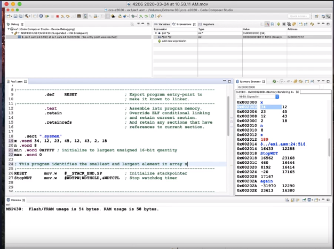This screenshot has height=249, width=334.
Task: Click the green Add Expression plus icon
Action: (279, 24)
